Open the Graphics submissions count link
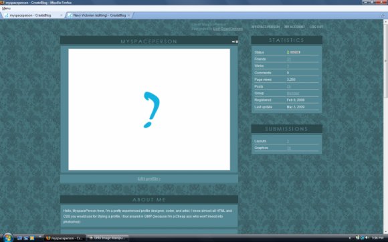The width and height of the screenshot is (388, 242). point(289,148)
